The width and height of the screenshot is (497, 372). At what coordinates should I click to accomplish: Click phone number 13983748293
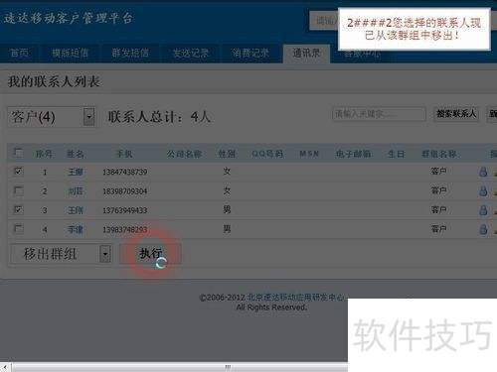125,229
